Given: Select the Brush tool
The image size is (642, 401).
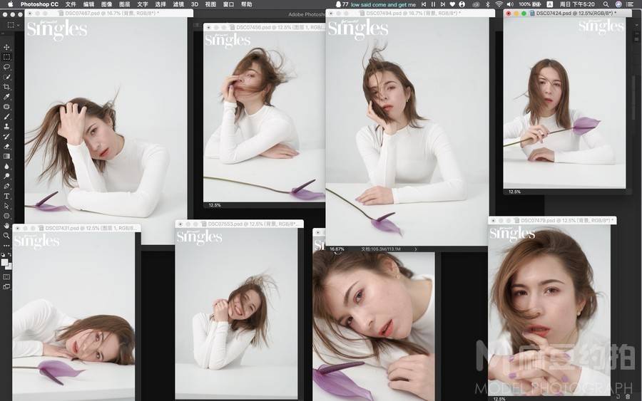Looking at the screenshot, I should click(6, 117).
